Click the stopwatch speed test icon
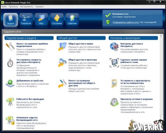This screenshot has width=166, height=133. pos(10,63)
